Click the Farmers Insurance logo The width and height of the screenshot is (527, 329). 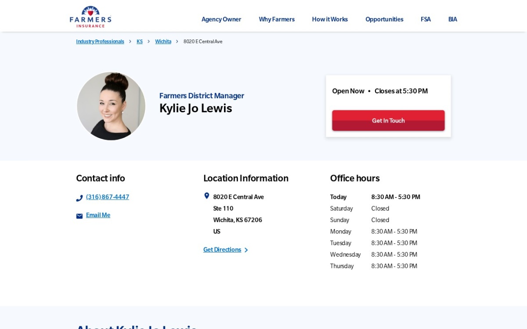click(90, 17)
